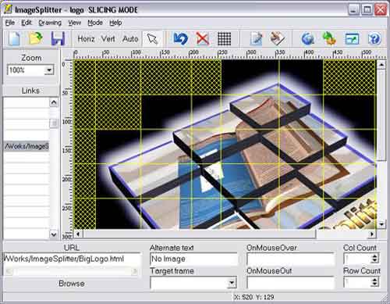Viewport: 390px width, 304px height.
Task: Click the New document icon
Action: coord(14,38)
